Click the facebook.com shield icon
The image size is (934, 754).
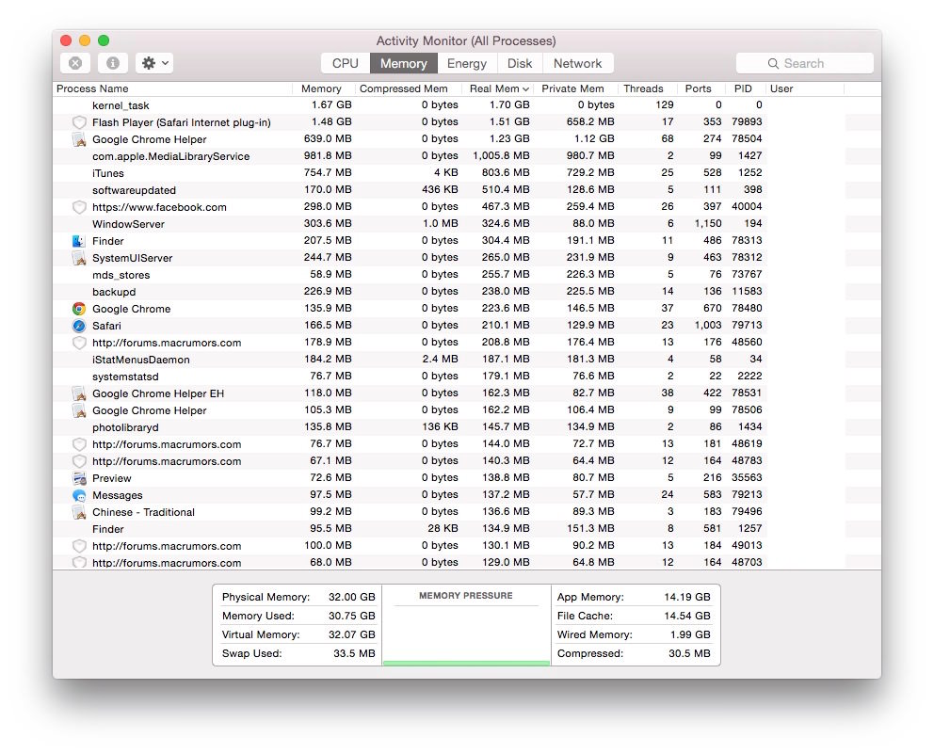(79, 207)
